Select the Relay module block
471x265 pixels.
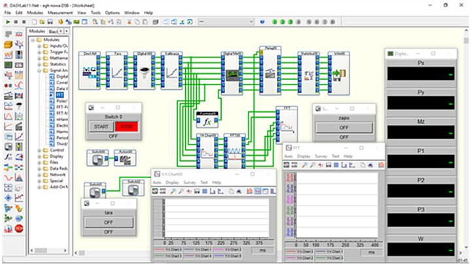(x=269, y=69)
